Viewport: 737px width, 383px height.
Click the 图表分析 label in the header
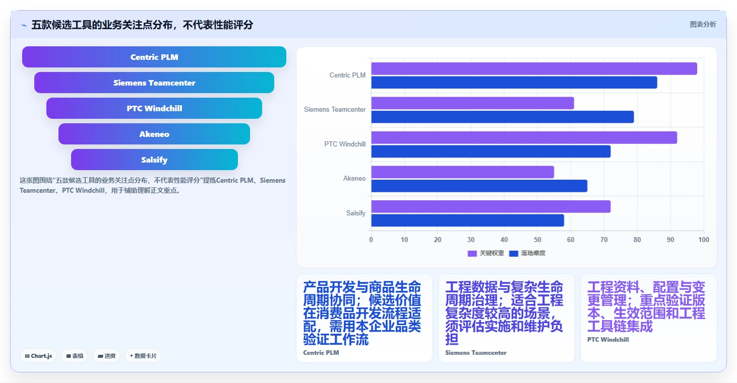tap(703, 24)
